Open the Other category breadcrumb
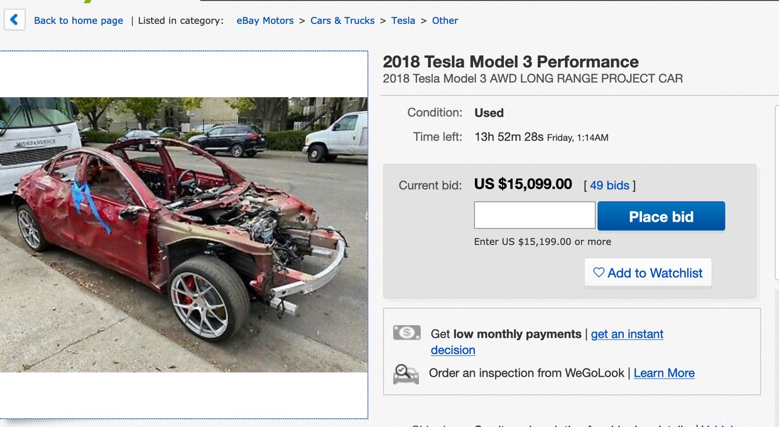Viewport: 779px width, 427px height. coord(445,21)
